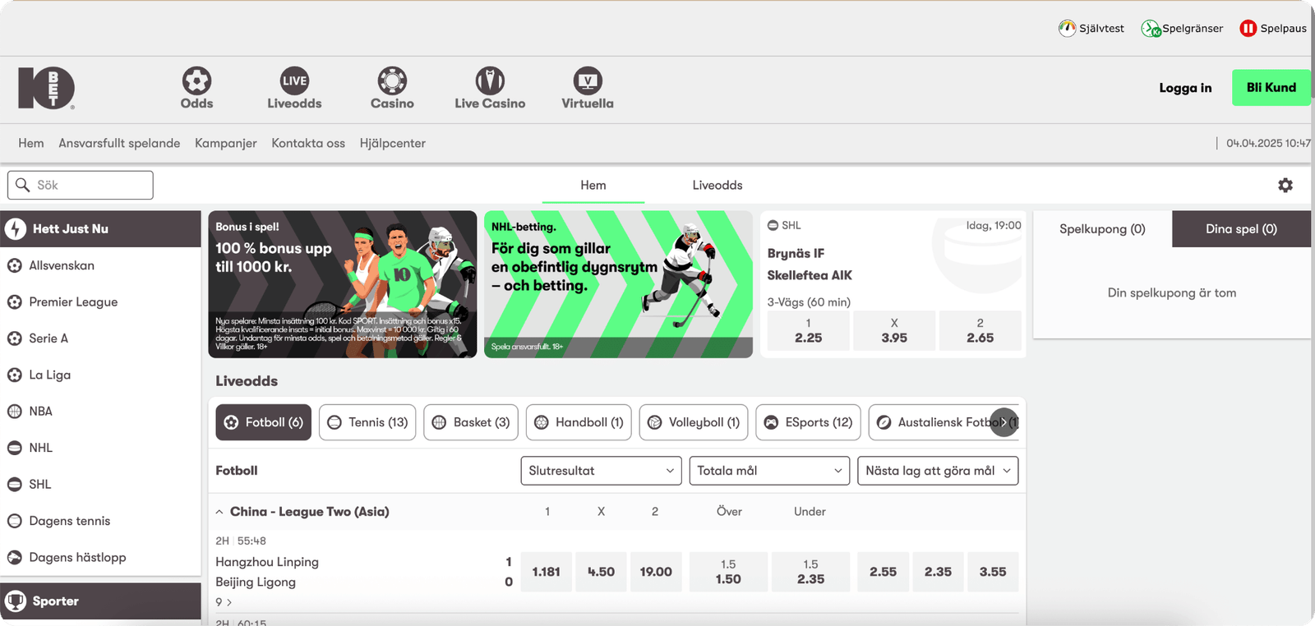Expand more markets for Hangzhou Linping match
Image resolution: width=1315 pixels, height=626 pixels.
[224, 602]
